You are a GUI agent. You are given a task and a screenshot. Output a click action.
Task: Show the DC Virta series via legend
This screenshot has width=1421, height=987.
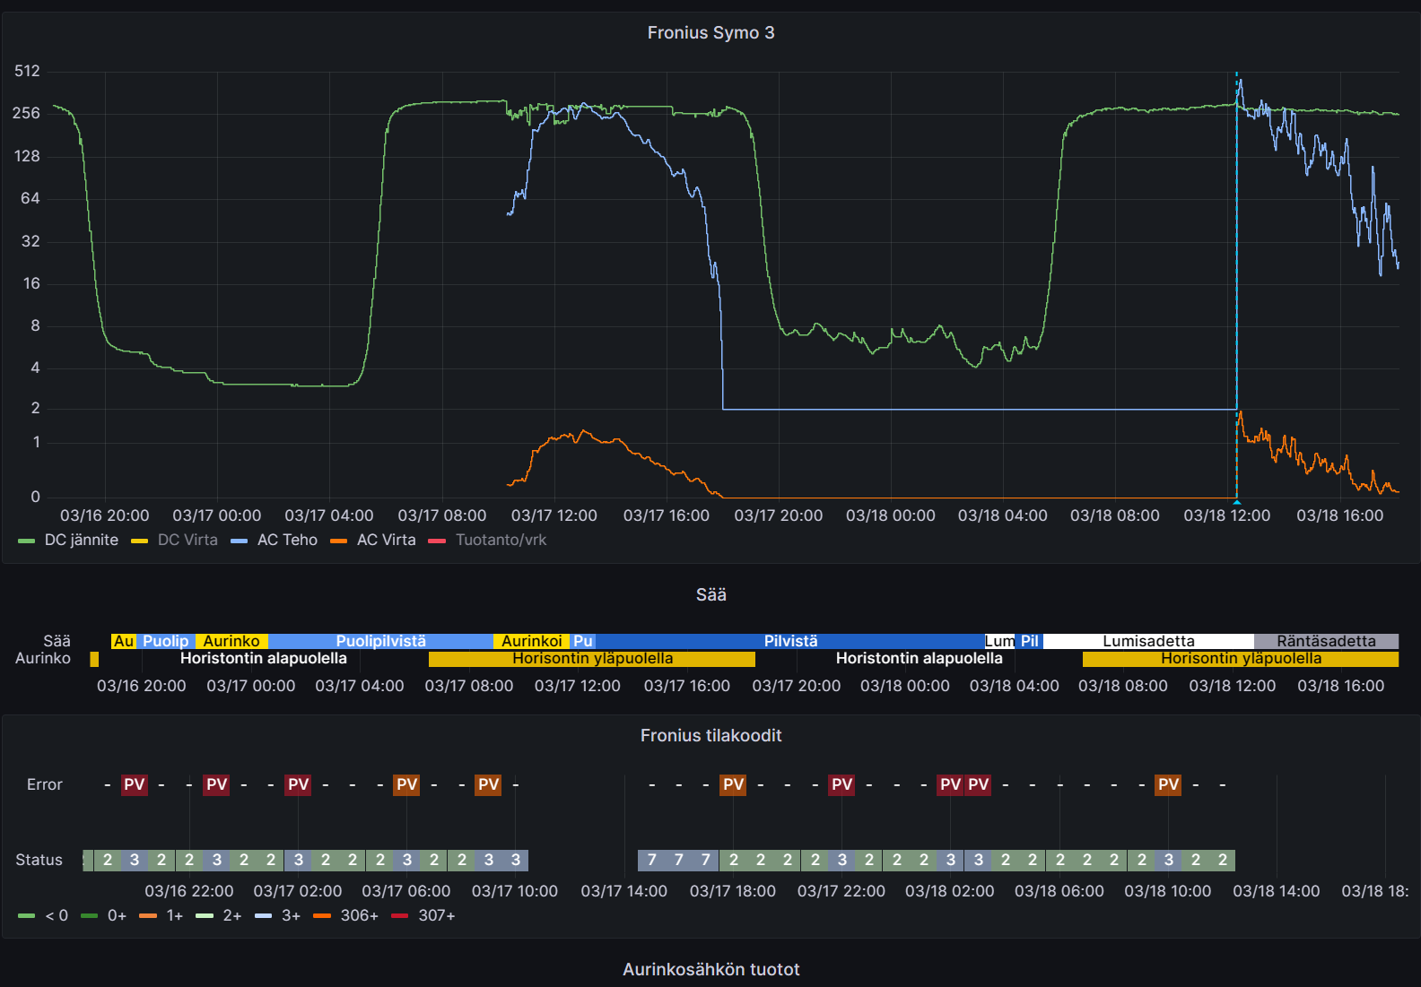pyautogui.click(x=187, y=540)
